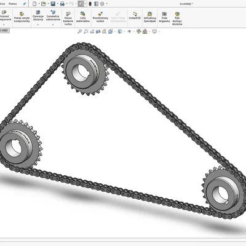Pin the menu bar with pushpin
246x246 pixels.
(25, 4)
